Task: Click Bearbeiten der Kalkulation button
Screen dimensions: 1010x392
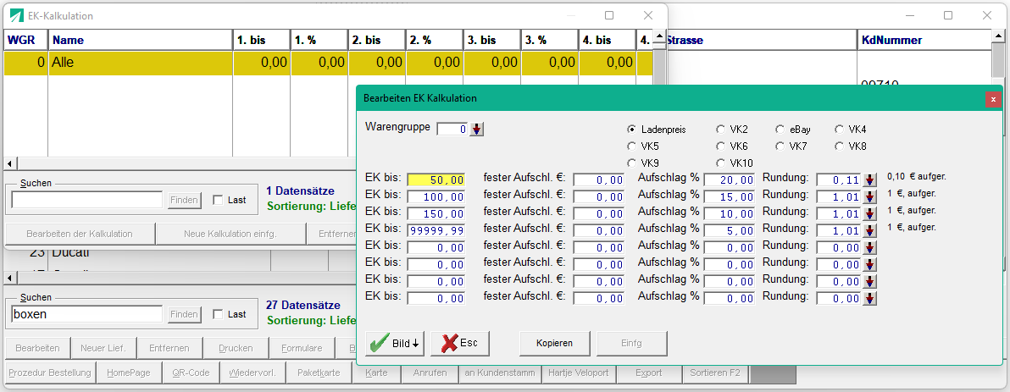Action: click(x=80, y=234)
